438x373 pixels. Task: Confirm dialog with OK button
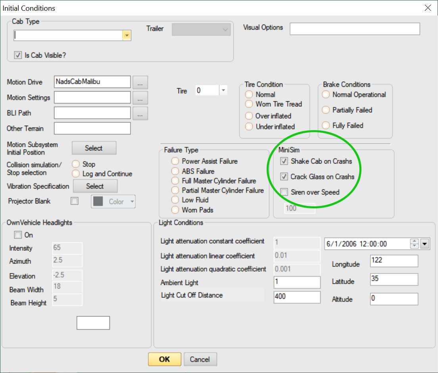tap(165, 359)
